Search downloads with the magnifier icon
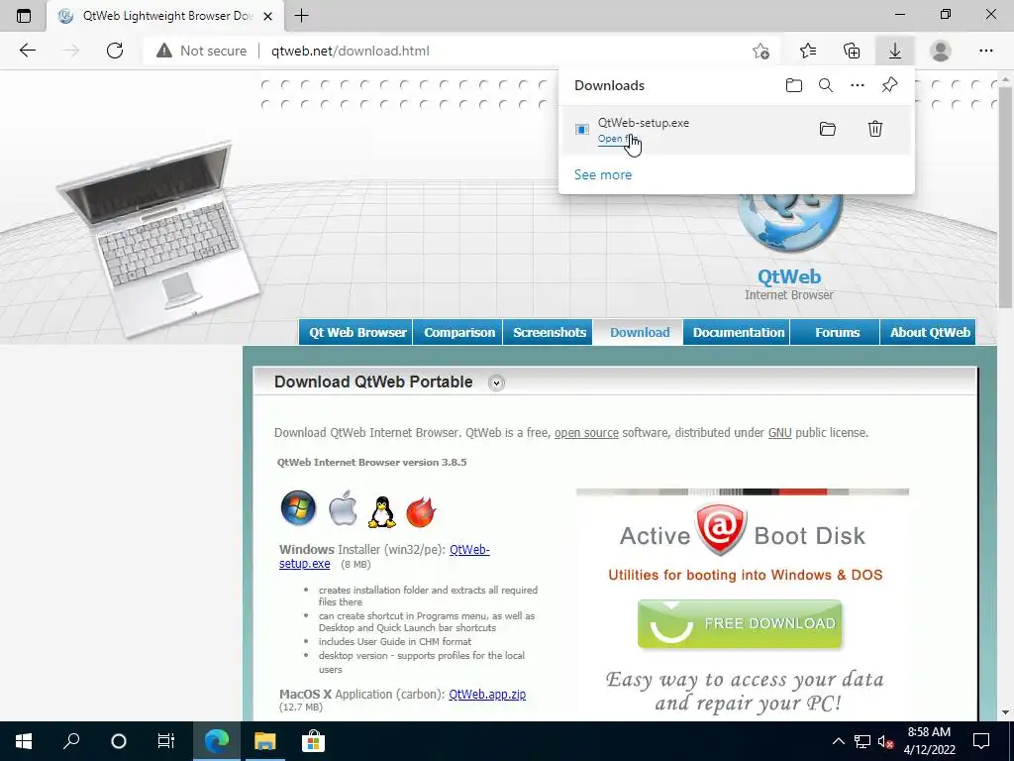 point(826,85)
